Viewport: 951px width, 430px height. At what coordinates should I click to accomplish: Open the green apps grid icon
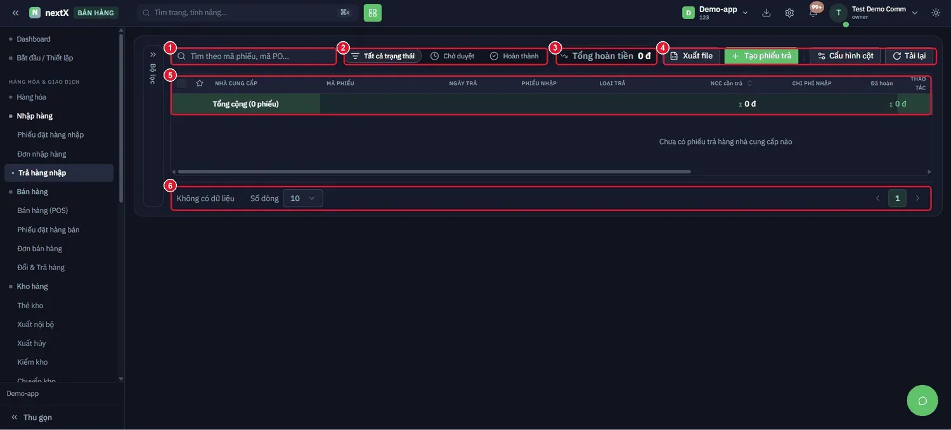[373, 13]
